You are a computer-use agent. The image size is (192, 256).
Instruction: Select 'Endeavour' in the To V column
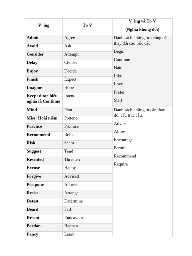pyautogui.click(x=74, y=218)
